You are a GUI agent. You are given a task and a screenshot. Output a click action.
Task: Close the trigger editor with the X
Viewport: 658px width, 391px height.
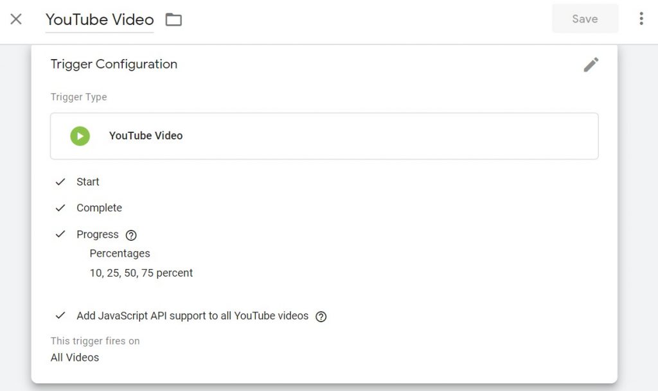[15, 19]
